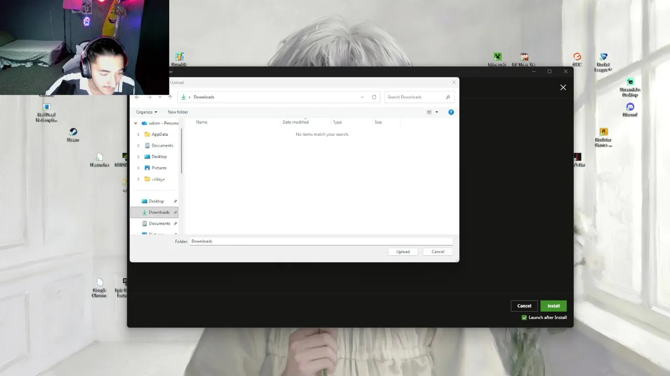
Task: Open Streamlabs Desktop shortcut
Action: tap(630, 88)
